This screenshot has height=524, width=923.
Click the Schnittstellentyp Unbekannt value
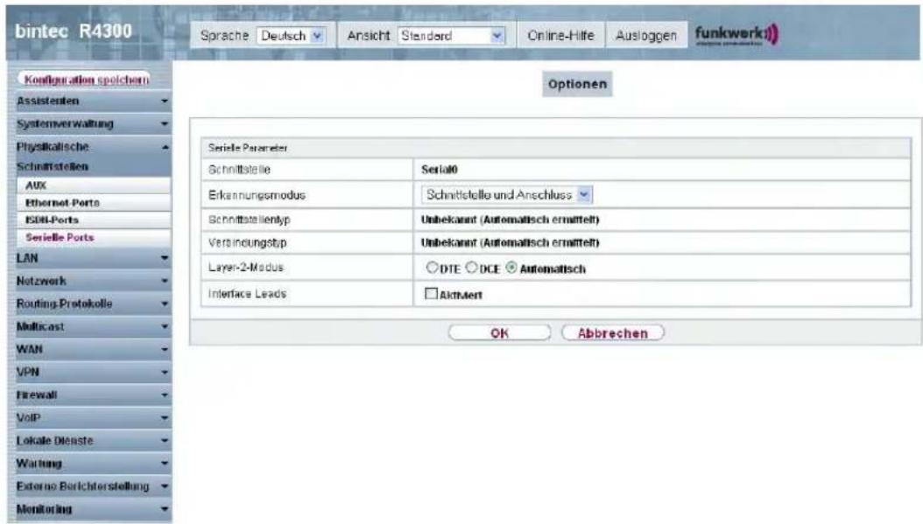point(510,220)
